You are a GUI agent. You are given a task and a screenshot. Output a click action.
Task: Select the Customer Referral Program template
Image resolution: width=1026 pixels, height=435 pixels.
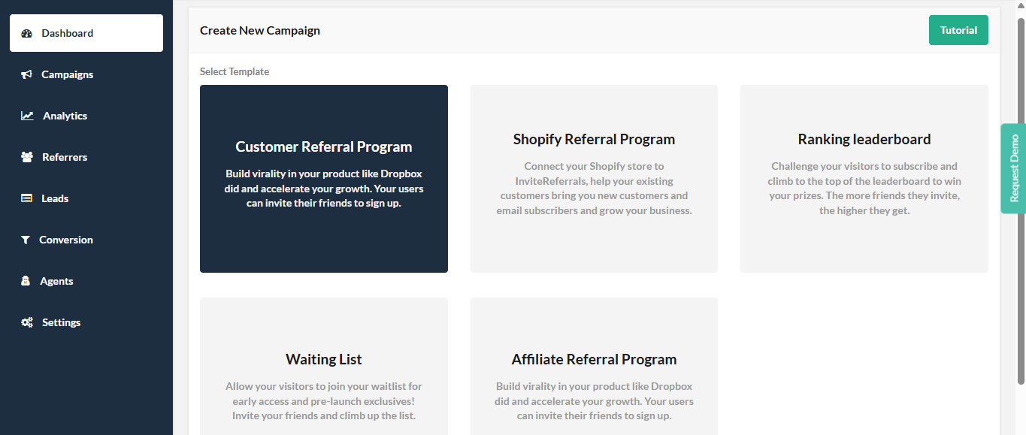[323, 178]
